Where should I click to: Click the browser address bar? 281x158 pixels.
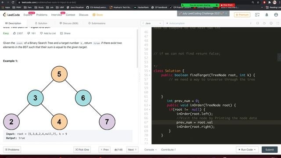[133, 2]
